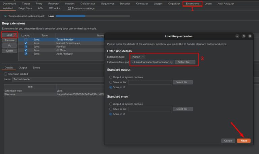Screen dimensions: 259x154
Task: Switch to the Organizer tab
Action: 174,3
